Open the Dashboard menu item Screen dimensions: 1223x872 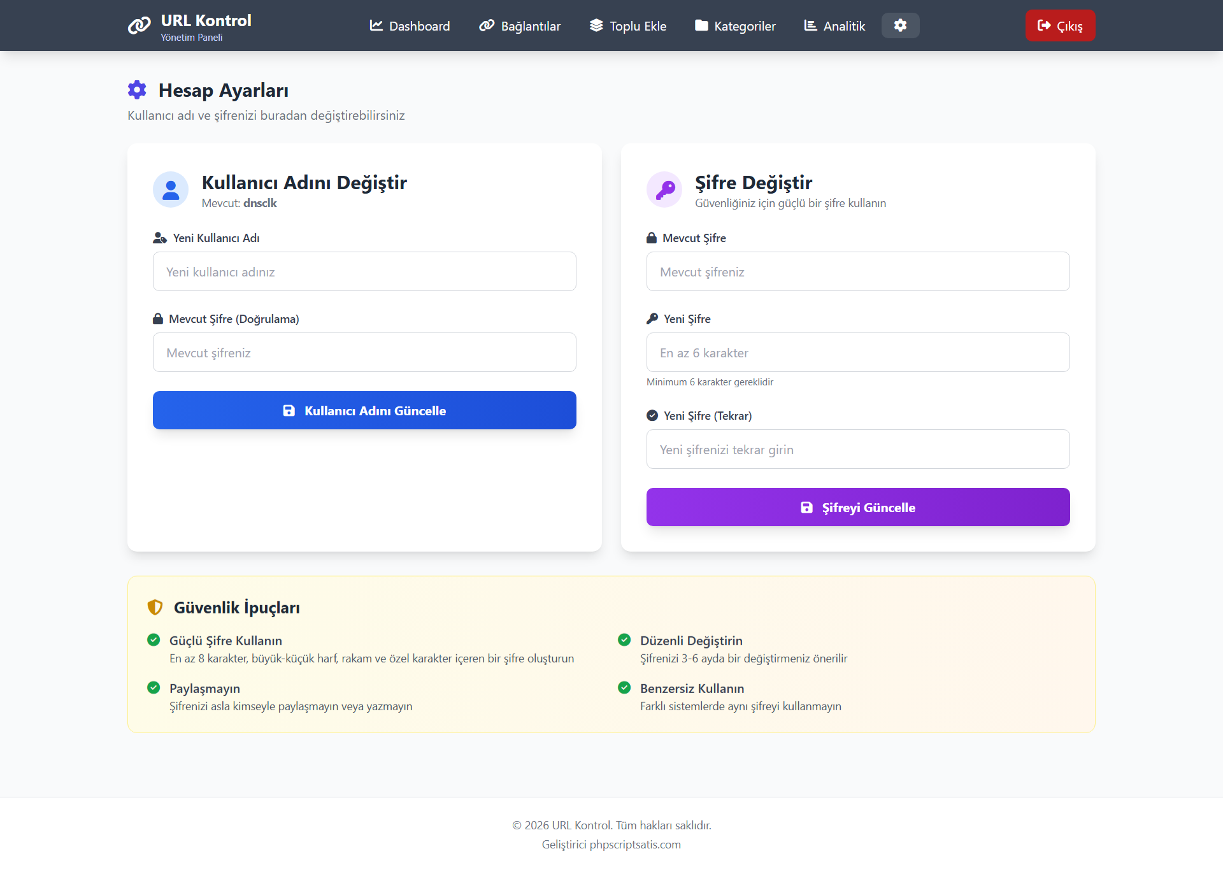(410, 25)
